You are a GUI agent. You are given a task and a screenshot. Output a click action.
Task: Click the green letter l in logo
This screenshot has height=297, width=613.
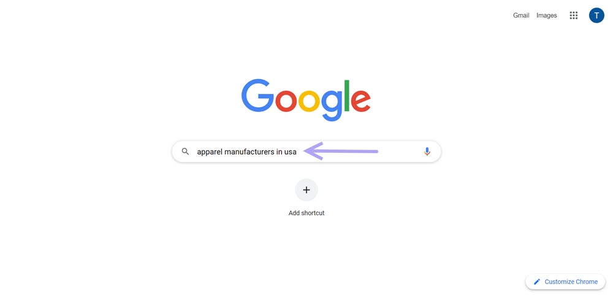click(346, 96)
